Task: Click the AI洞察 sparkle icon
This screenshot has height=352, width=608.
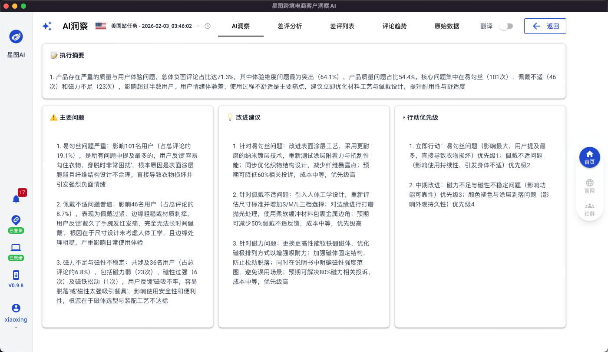Action: click(x=47, y=26)
